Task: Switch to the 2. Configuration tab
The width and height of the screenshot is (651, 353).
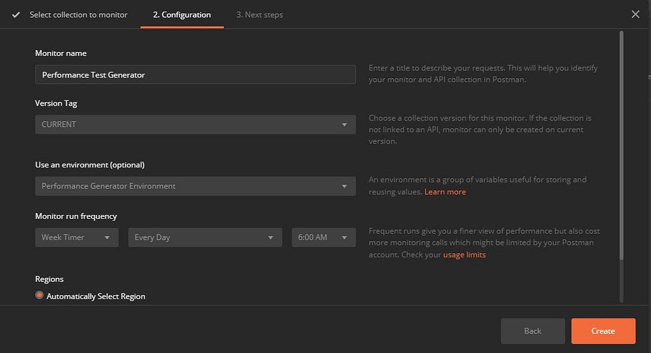Action: coord(182,14)
